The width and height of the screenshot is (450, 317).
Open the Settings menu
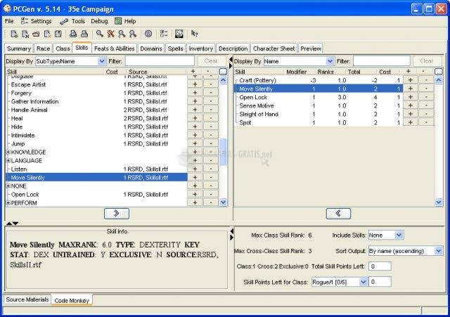point(36,21)
